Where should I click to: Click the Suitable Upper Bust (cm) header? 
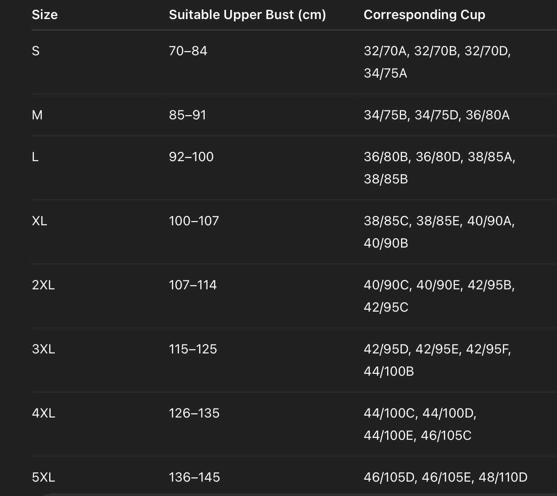247,15
